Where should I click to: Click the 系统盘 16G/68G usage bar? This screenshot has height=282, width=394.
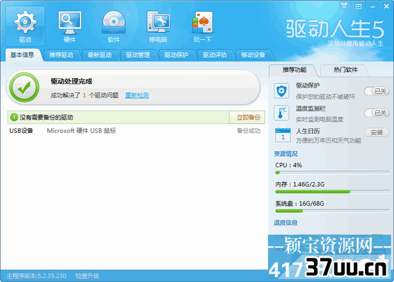[332, 211]
